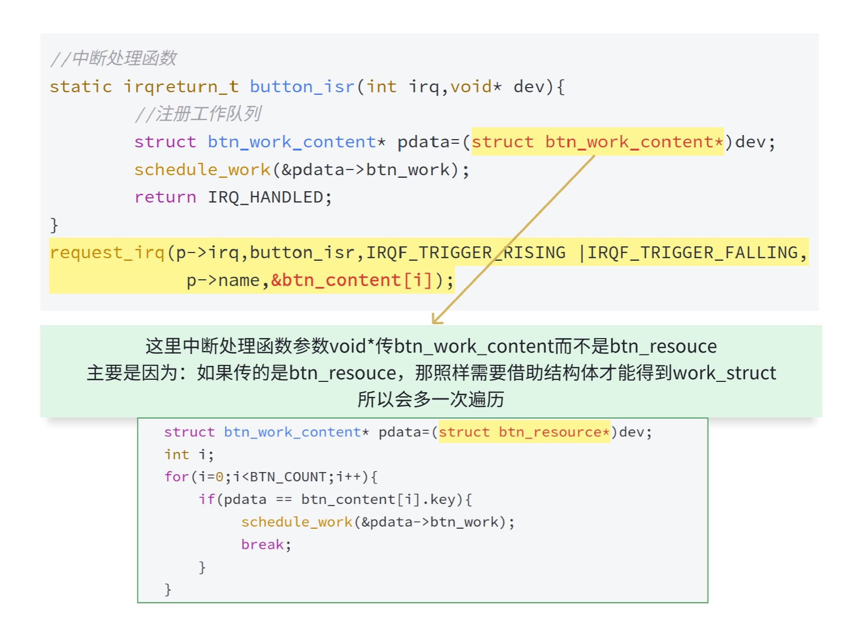Click 'p->name,' argument text
The height and width of the screenshot is (638, 857).
point(228,280)
